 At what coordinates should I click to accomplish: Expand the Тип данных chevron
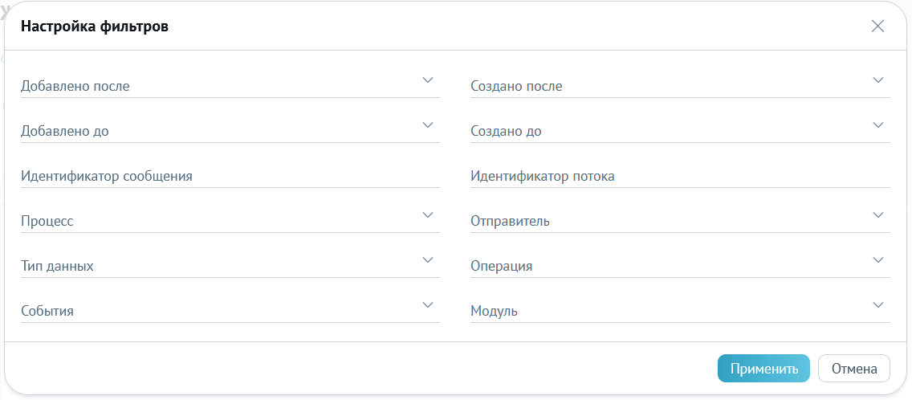pos(428,260)
